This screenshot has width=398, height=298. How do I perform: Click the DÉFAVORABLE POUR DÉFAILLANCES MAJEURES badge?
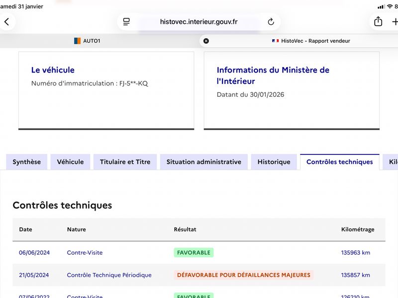(x=243, y=275)
